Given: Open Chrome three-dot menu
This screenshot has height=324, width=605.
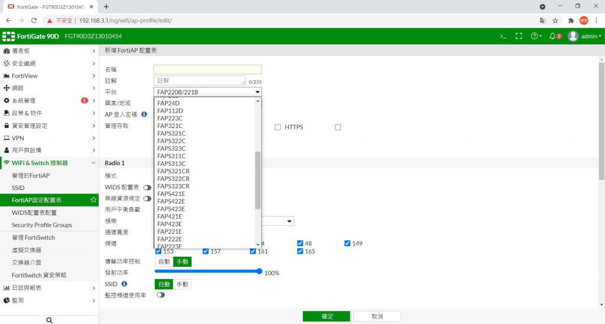Looking at the screenshot, I should pos(596,21).
